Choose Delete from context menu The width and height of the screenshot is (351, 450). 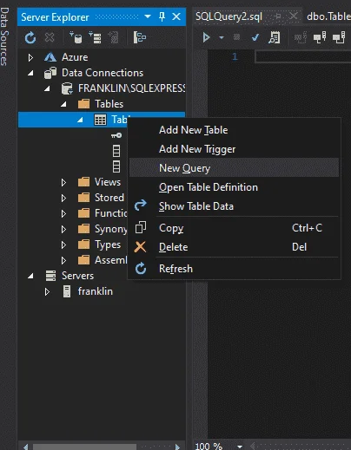click(234, 247)
